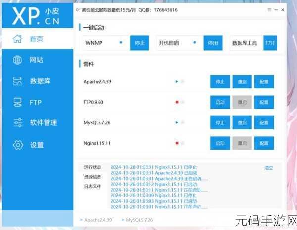
Task: Click MySQL5.7.26 entry in bottom status bar
Action: click(137, 220)
